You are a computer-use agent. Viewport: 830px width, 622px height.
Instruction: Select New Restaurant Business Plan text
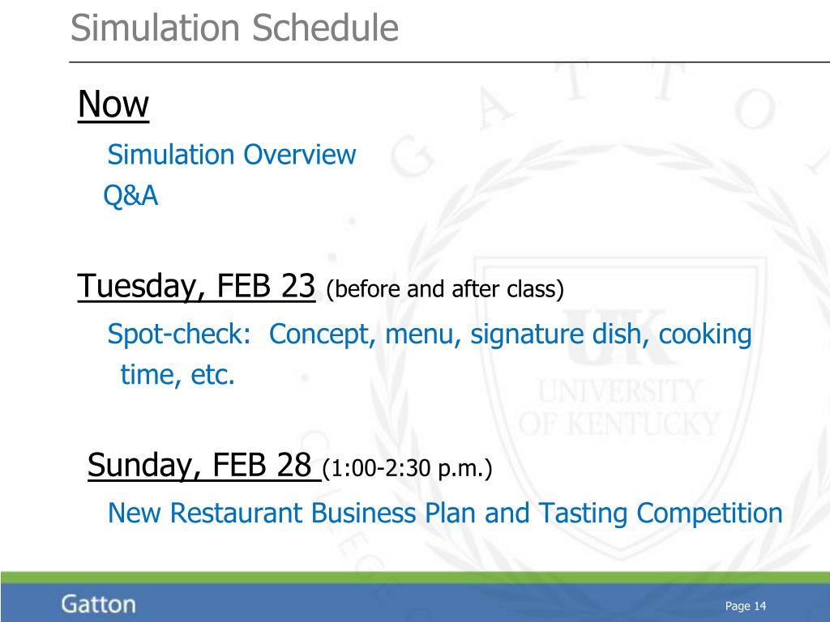pyautogui.click(x=292, y=513)
